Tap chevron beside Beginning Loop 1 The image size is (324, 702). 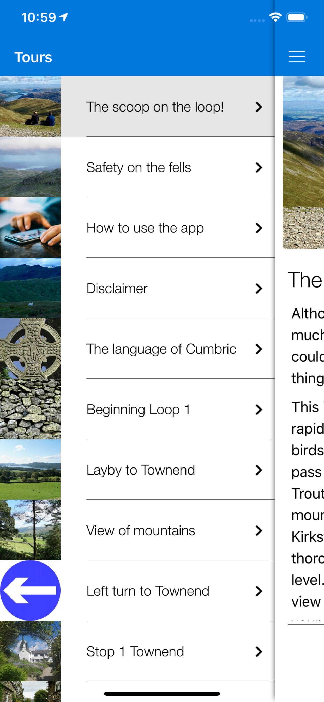(x=259, y=409)
